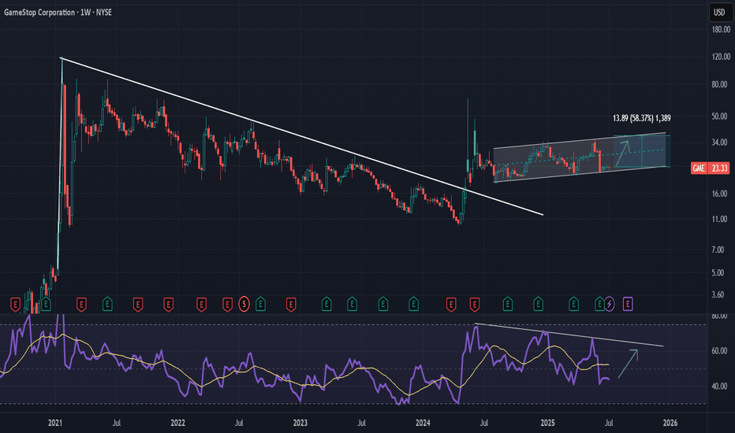This screenshot has height=433, width=735.
Task: Click the 34.00 price axis label
Action: pyautogui.click(x=719, y=142)
